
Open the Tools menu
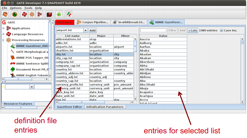point(28,8)
